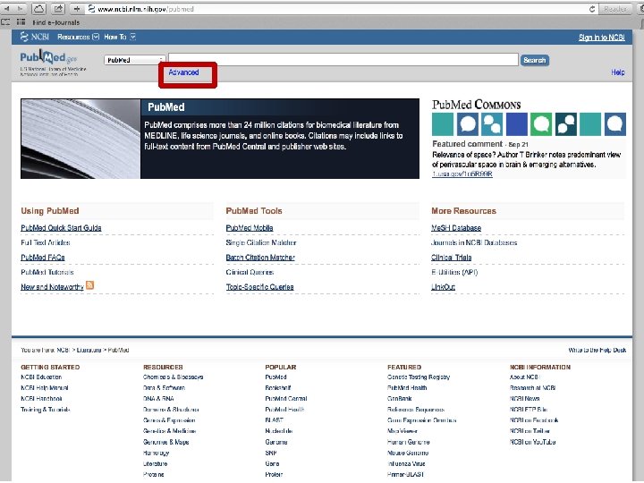Image resolution: width=644 pixels, height=483 pixels.
Task: Open PubMed Quick Start Guide
Action: 61,227
